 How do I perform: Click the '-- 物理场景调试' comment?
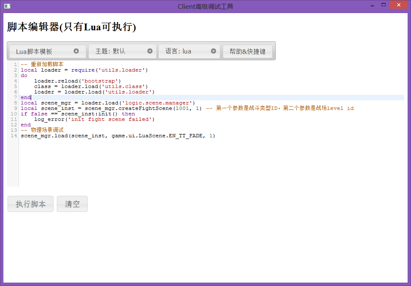pos(42,130)
